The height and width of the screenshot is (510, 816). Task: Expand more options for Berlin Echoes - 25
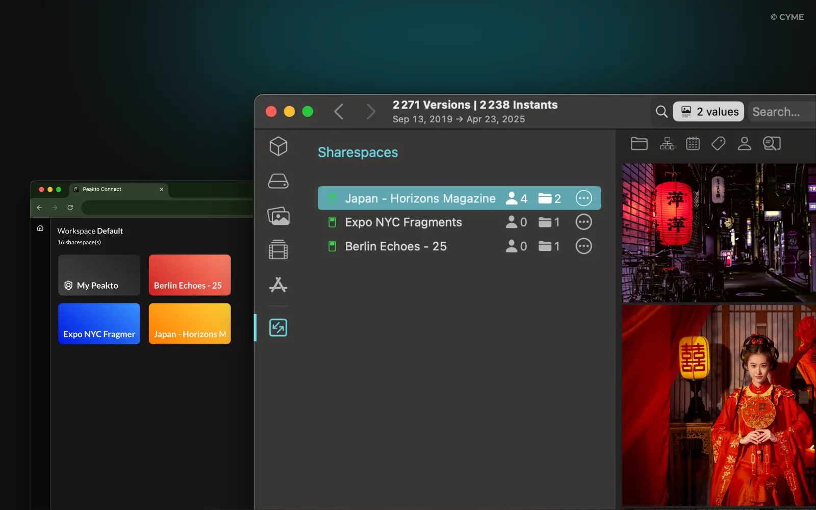tap(583, 246)
